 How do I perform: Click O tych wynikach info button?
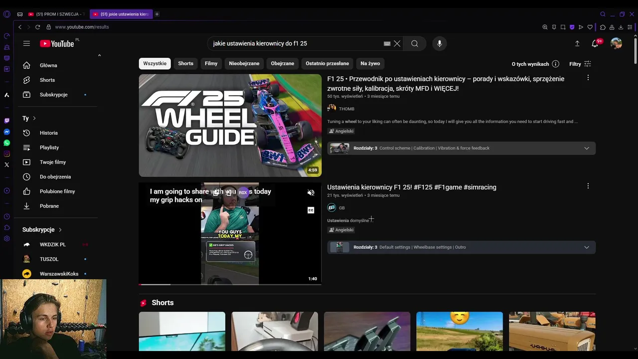[x=535, y=64]
